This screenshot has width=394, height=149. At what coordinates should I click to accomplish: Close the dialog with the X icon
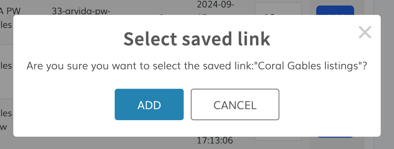click(365, 33)
